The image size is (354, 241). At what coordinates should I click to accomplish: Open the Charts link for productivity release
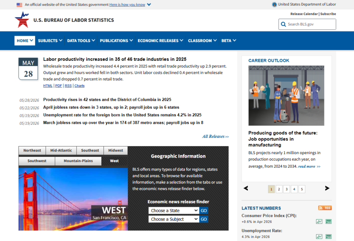pos(79,86)
